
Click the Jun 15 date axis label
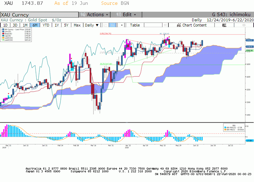[x=196, y=146]
